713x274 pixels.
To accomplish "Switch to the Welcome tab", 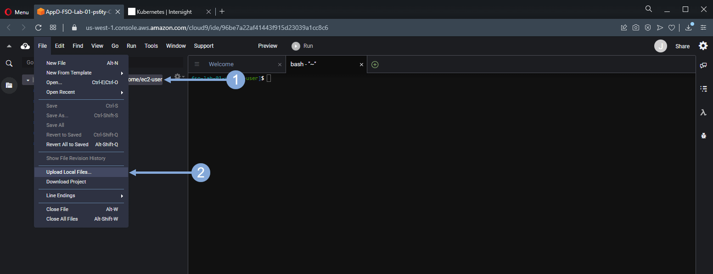I will (x=221, y=64).
